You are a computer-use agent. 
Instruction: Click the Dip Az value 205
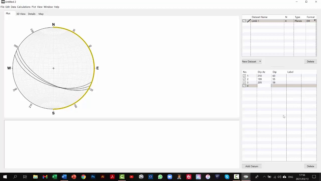(260, 82)
